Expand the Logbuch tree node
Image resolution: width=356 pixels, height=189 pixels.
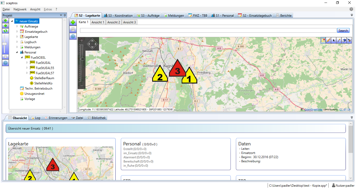17,42
